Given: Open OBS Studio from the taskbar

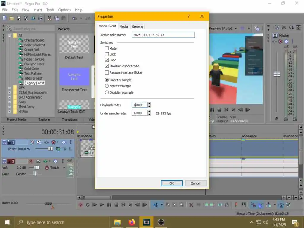Looking at the screenshot, I should click(x=161, y=222).
